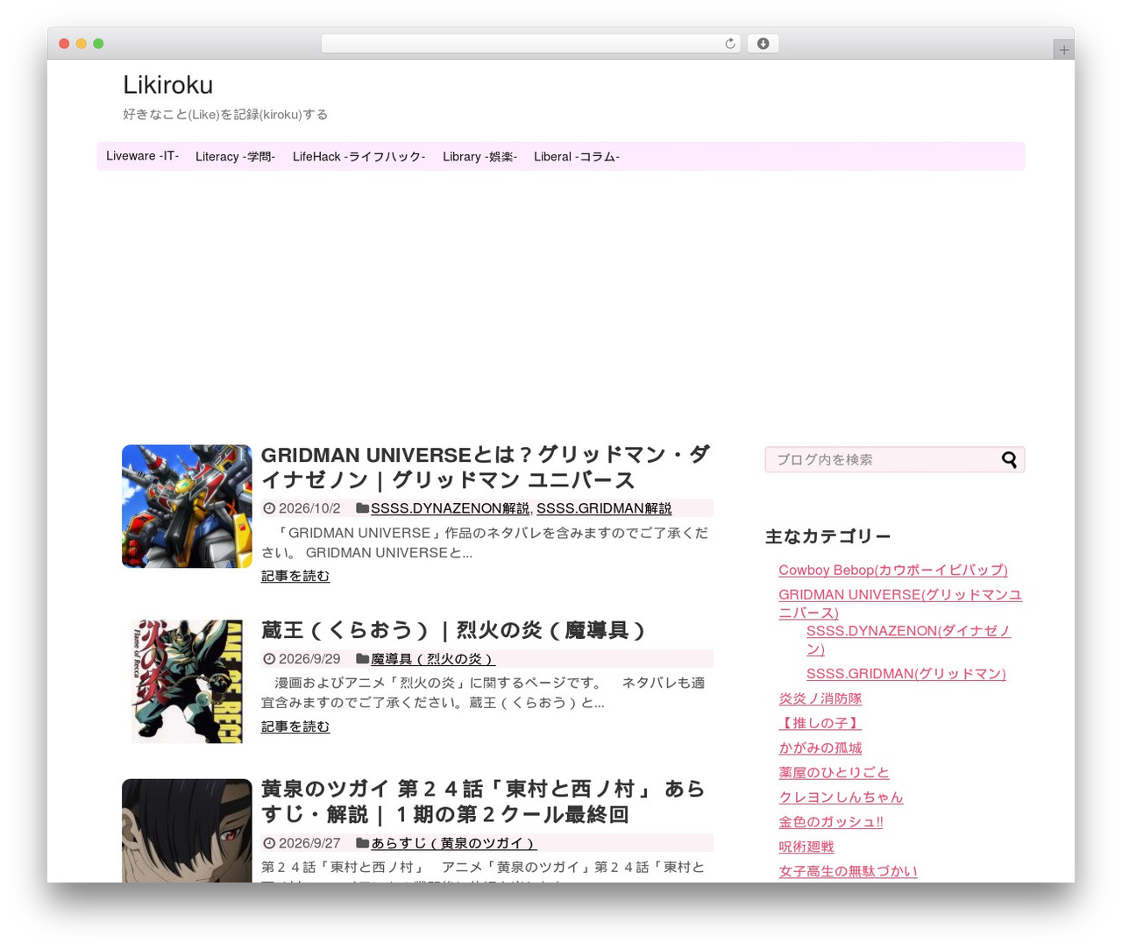Screen dimensions: 1122x950
Task: Open Cowboy Bebop(カウボーイビバップ) category
Action: (x=893, y=570)
